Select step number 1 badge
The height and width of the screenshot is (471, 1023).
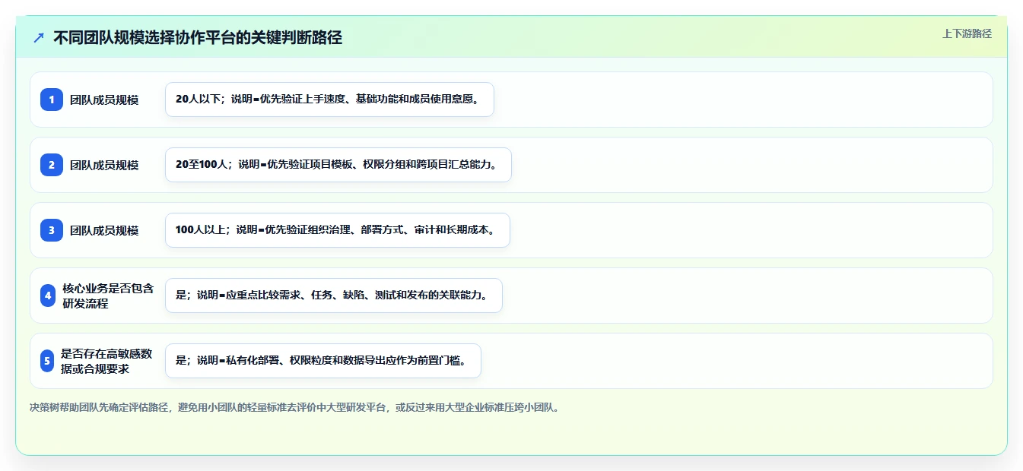pyautogui.click(x=52, y=100)
